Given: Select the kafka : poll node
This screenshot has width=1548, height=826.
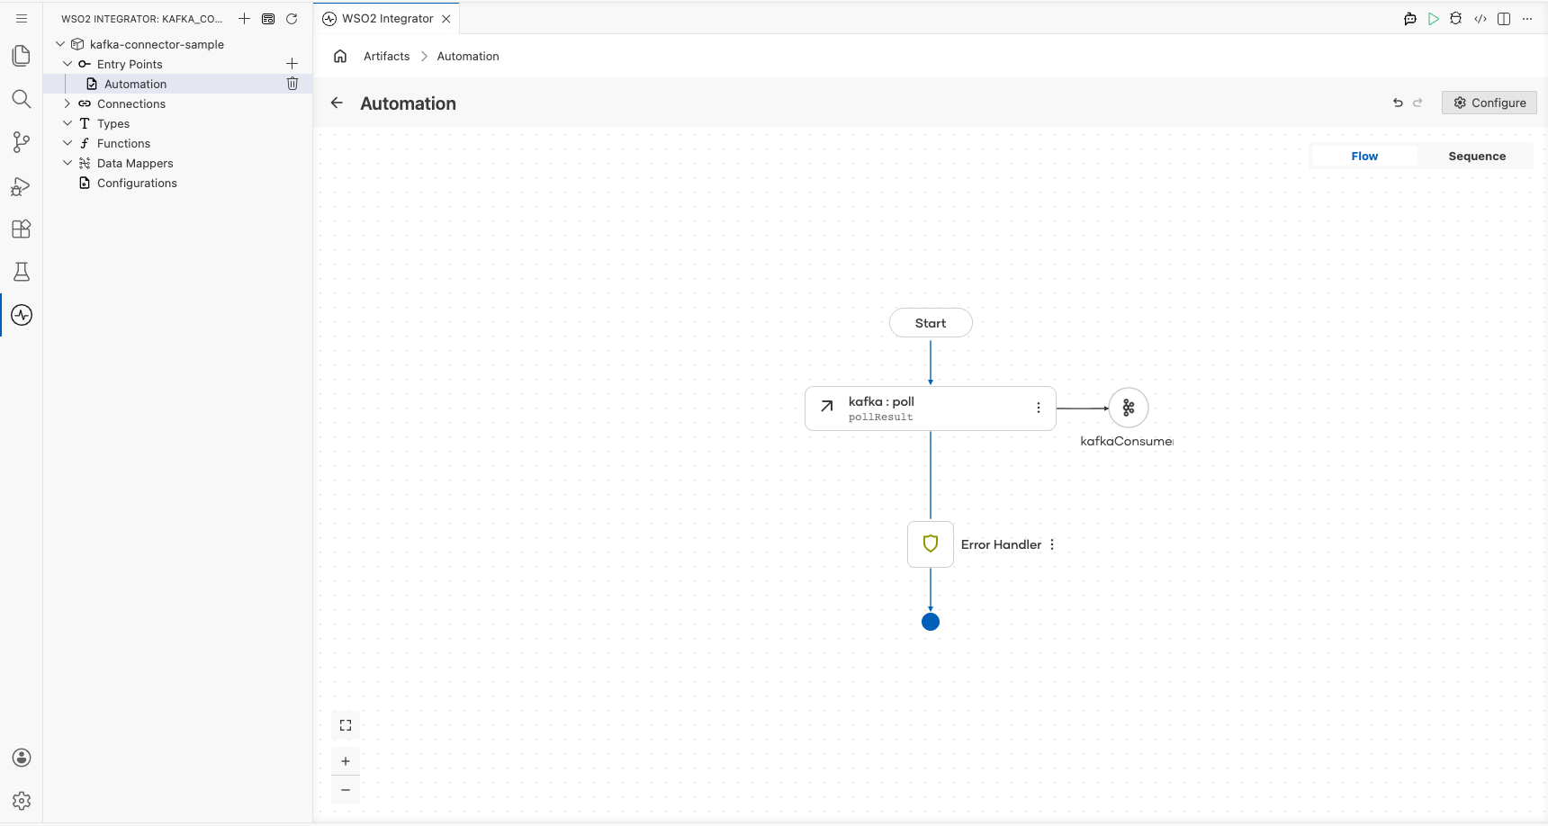Looking at the screenshot, I should click(x=931, y=409).
